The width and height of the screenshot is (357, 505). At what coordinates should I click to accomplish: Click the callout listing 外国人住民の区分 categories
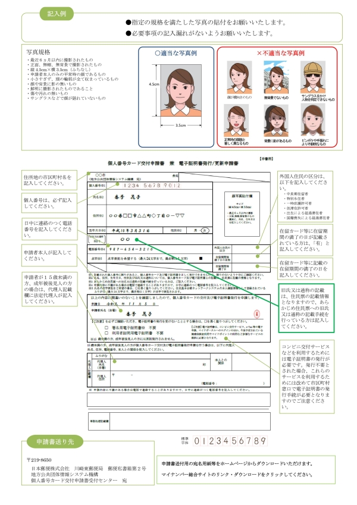point(305,196)
